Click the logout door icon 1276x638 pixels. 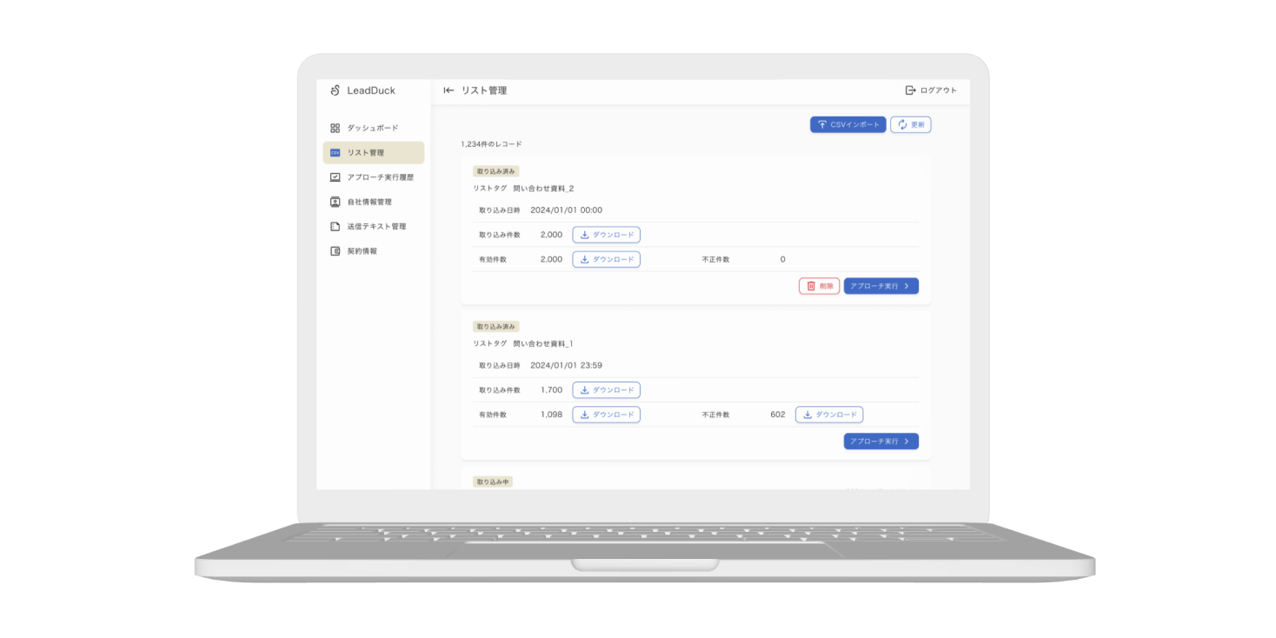(x=910, y=90)
